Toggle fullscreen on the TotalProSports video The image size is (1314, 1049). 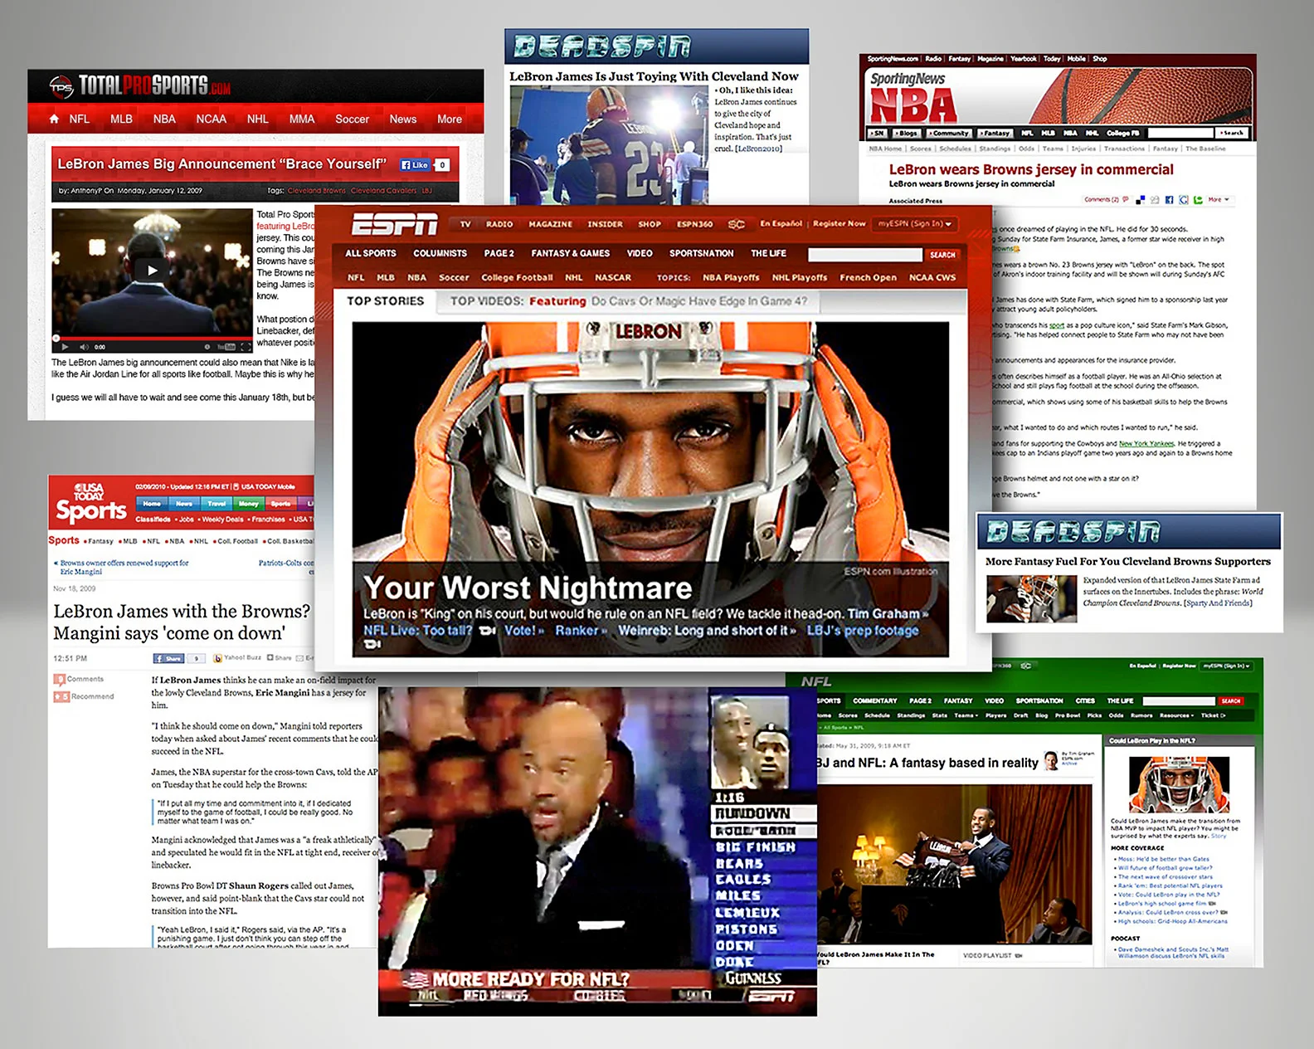246,346
